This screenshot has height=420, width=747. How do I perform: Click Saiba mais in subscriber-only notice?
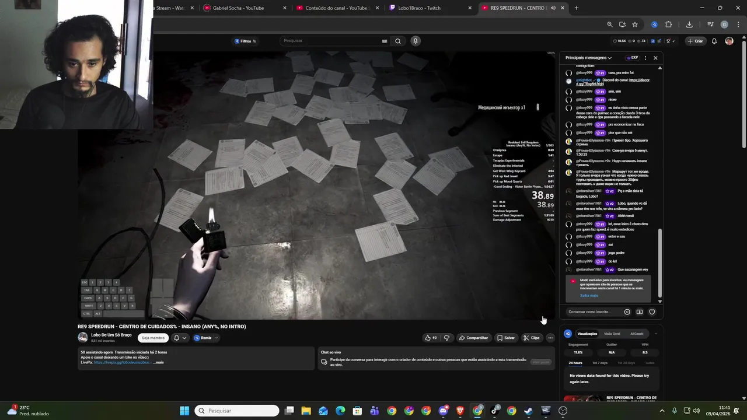pyautogui.click(x=589, y=295)
